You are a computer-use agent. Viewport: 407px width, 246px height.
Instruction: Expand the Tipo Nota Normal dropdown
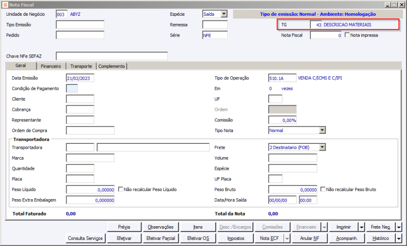tap(322, 130)
